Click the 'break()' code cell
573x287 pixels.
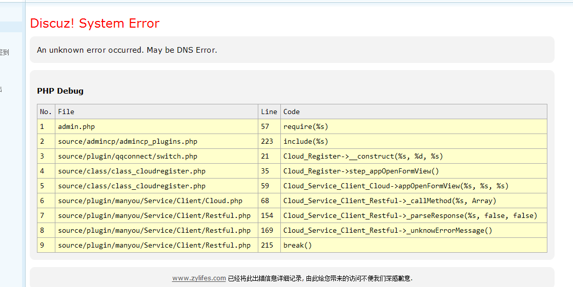click(x=414, y=245)
